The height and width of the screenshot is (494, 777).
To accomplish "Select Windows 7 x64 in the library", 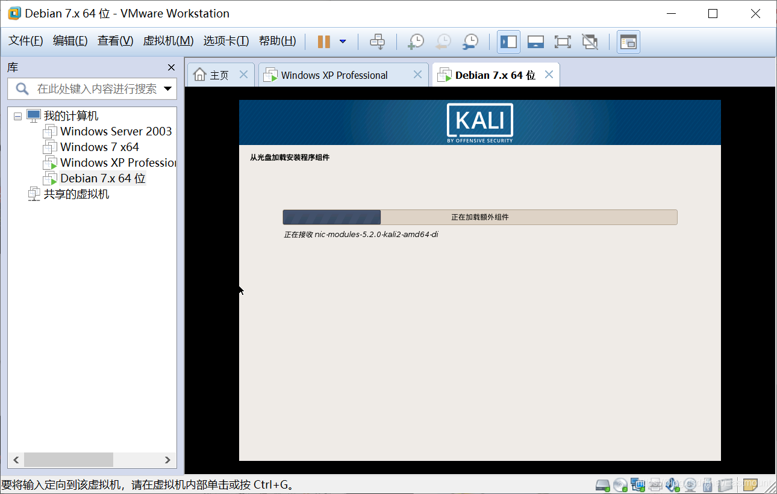I will [x=99, y=147].
